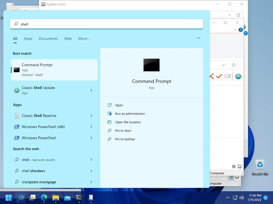
Task: Click the Open action icon
Action: pos(110,105)
